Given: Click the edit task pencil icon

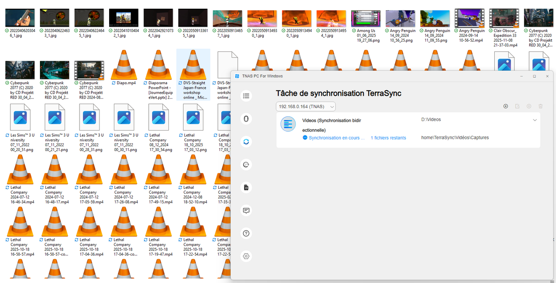Looking at the screenshot, I should (x=517, y=106).
